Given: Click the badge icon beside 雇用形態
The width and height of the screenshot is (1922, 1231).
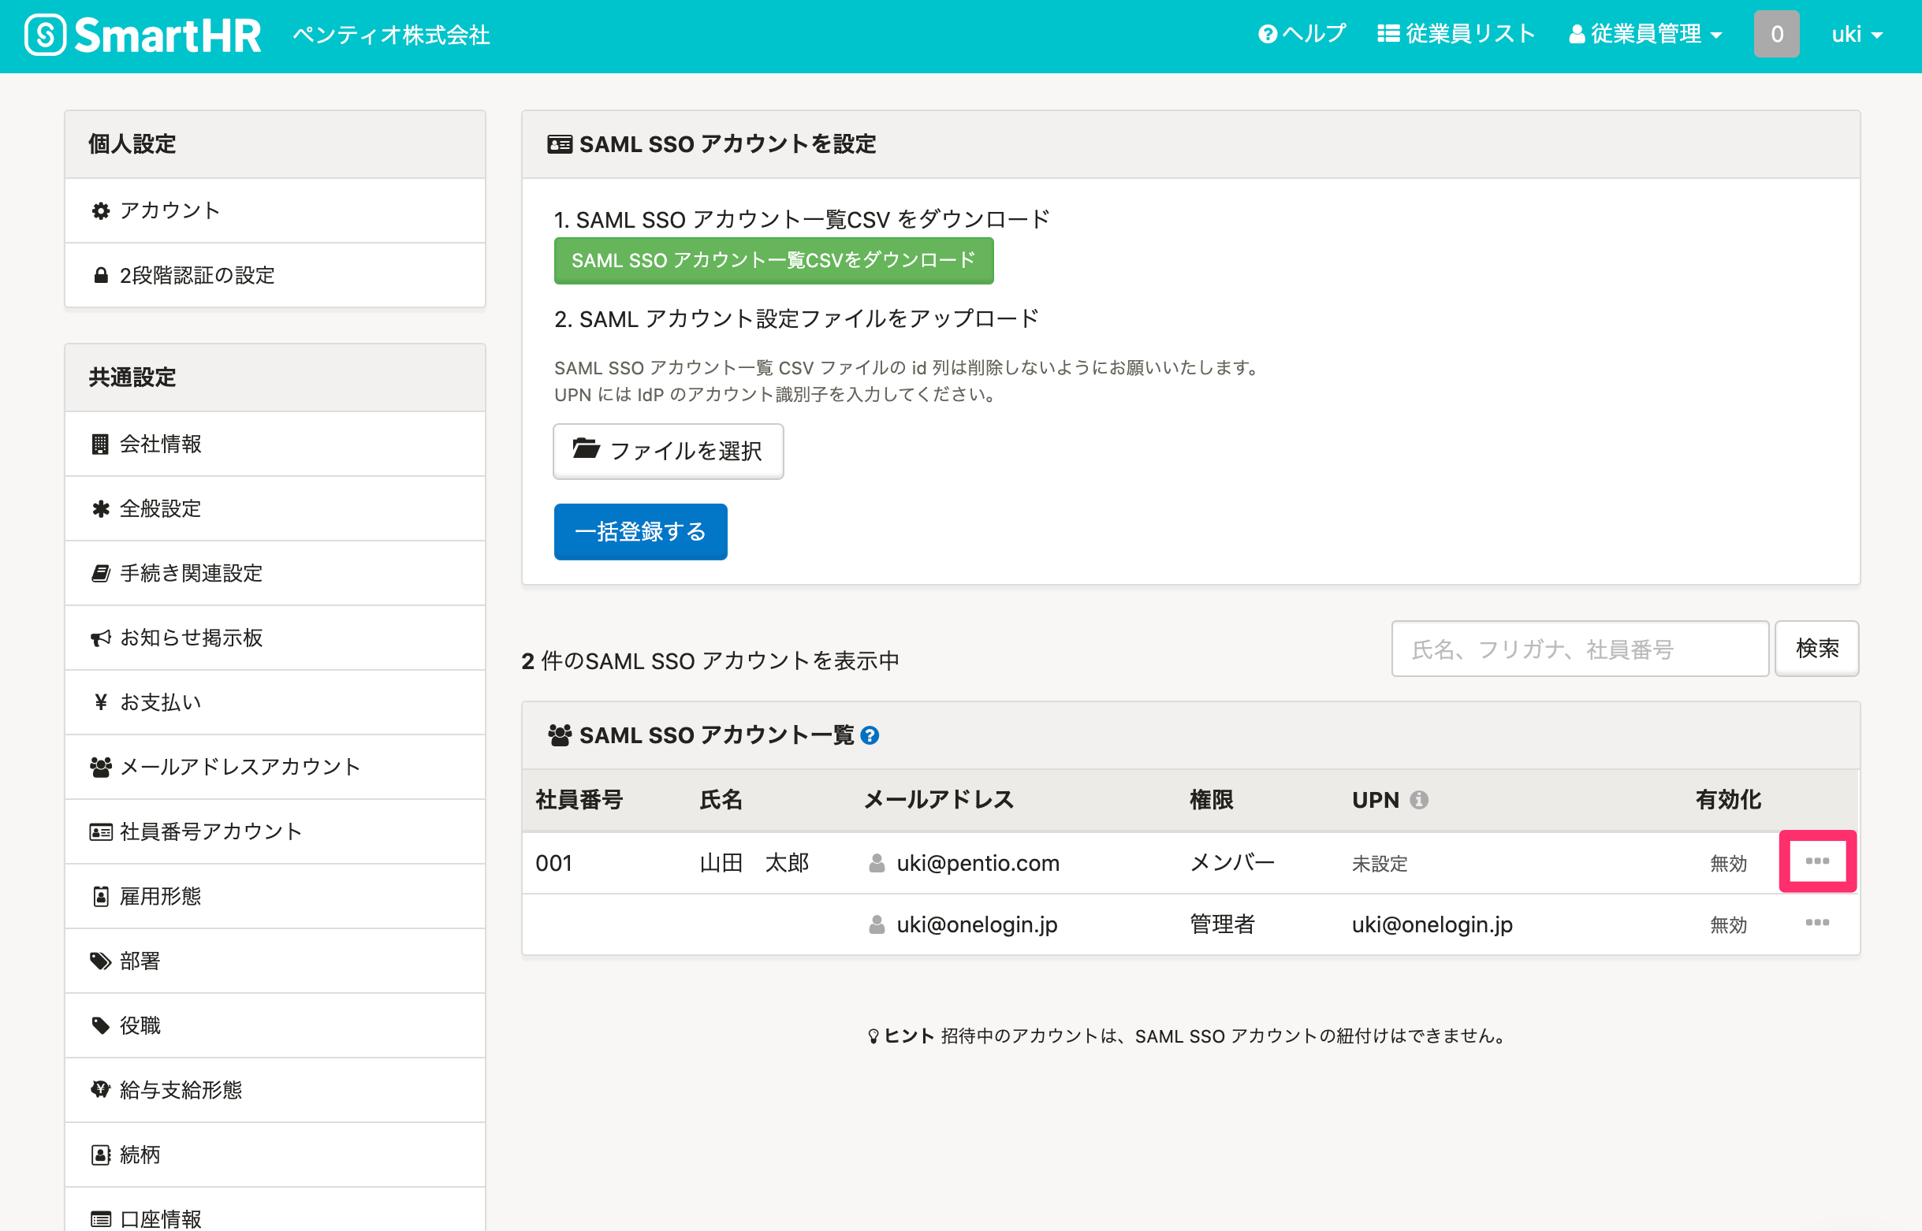Looking at the screenshot, I should coord(101,896).
